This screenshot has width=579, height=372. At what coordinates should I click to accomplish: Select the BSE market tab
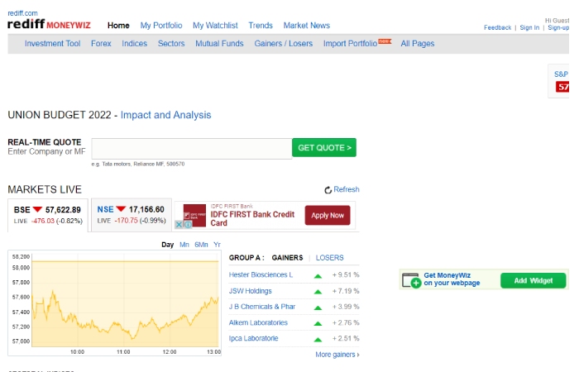click(x=48, y=215)
